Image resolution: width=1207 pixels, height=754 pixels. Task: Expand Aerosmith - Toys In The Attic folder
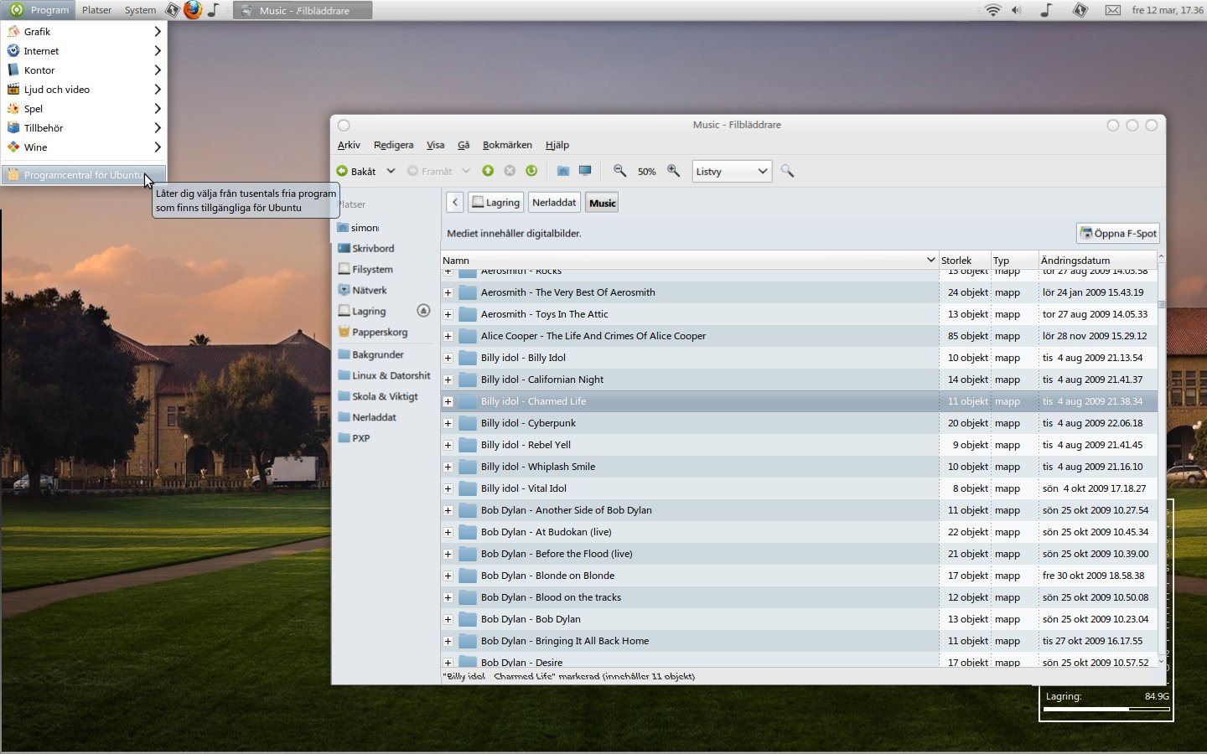coord(448,314)
